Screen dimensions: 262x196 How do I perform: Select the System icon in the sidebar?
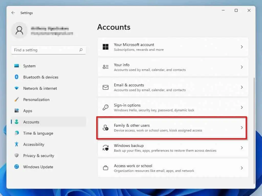pyautogui.click(x=17, y=66)
